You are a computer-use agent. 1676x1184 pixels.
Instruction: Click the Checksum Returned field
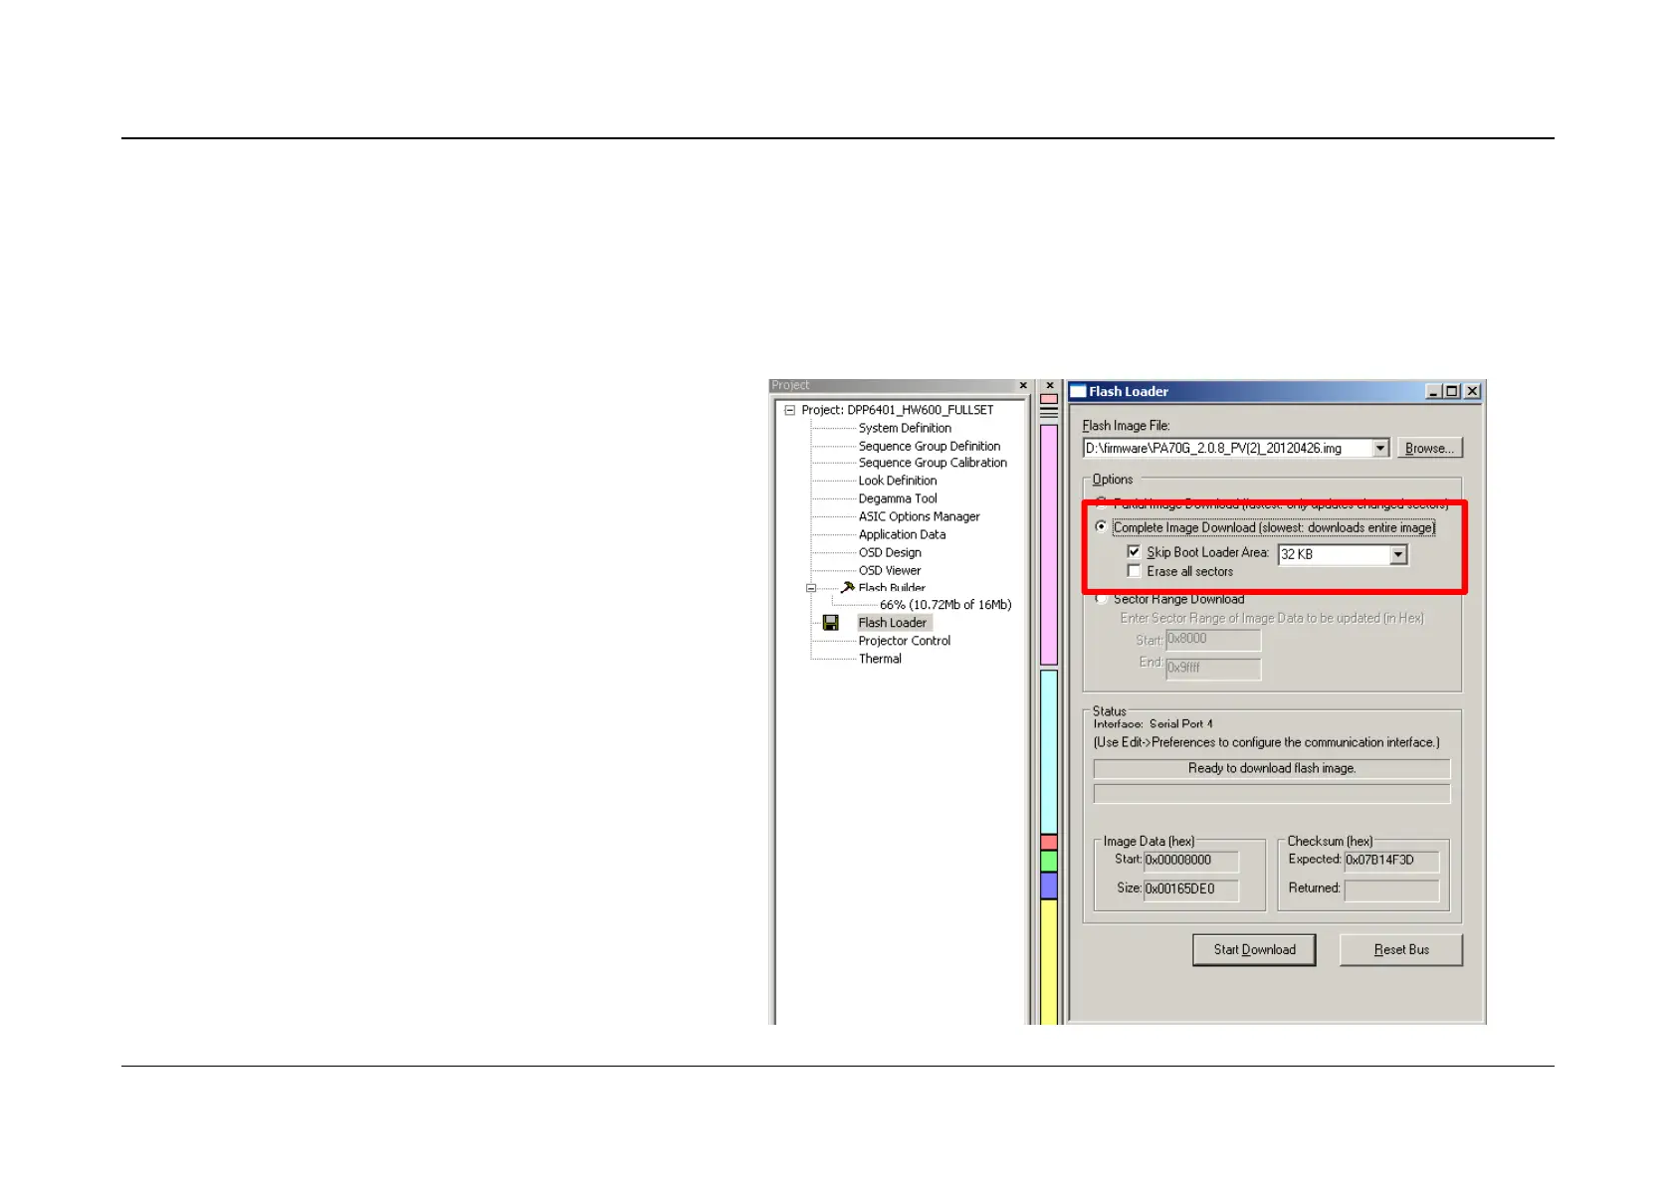coord(1391,889)
